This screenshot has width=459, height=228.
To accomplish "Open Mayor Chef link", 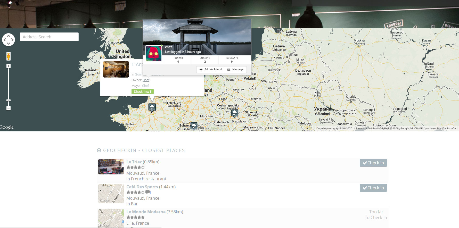I will click(x=145, y=86).
